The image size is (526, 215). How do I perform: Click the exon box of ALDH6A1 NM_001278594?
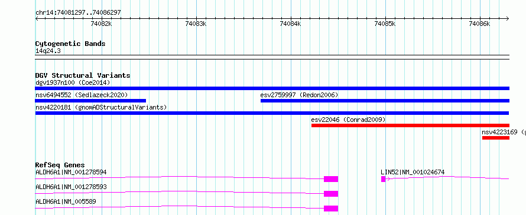pyautogui.click(x=331, y=179)
